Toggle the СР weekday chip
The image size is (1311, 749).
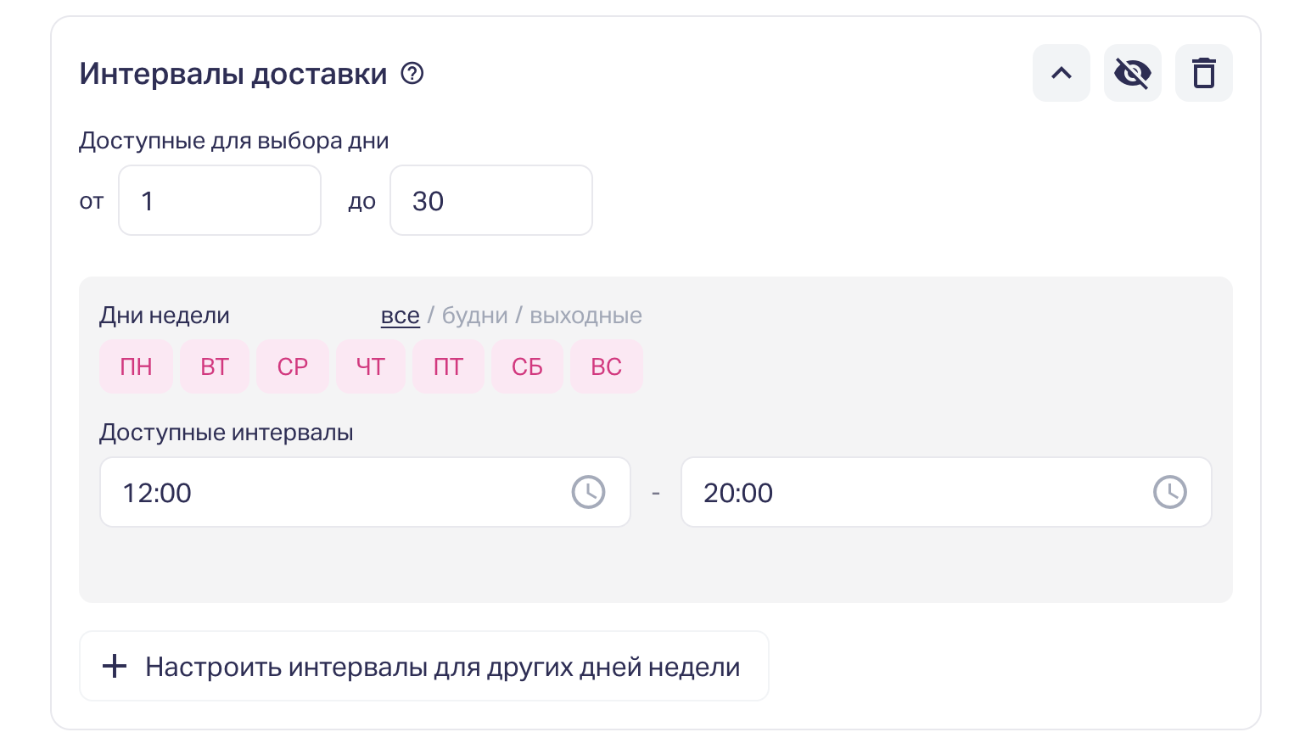[293, 366]
